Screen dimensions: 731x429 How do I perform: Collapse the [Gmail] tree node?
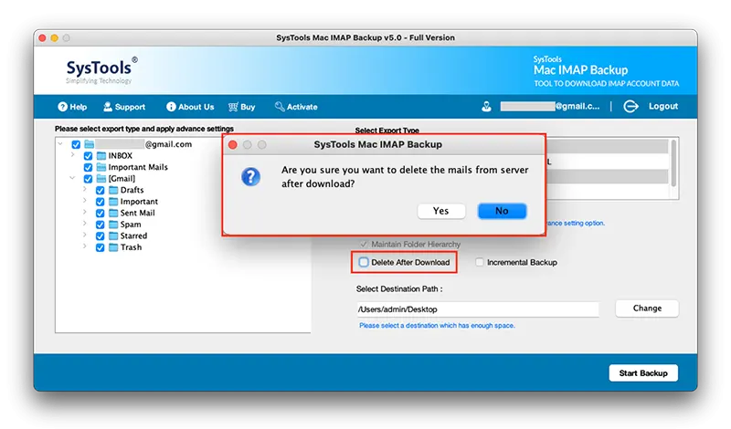click(73, 178)
